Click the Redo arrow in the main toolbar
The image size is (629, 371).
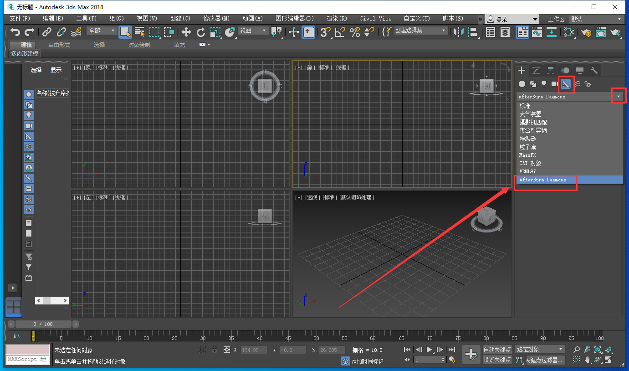click(29, 32)
